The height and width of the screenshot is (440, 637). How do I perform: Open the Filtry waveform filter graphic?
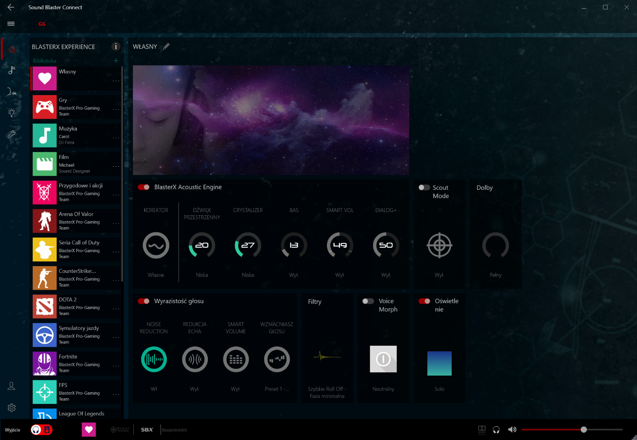327,356
